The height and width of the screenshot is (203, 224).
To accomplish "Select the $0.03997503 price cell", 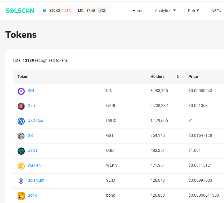I will [x=200, y=181].
